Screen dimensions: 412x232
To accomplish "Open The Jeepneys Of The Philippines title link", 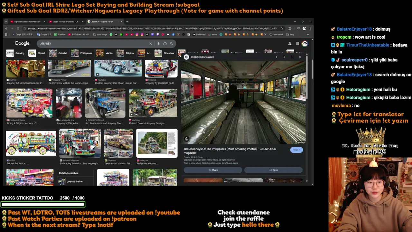I will click(x=230, y=151).
